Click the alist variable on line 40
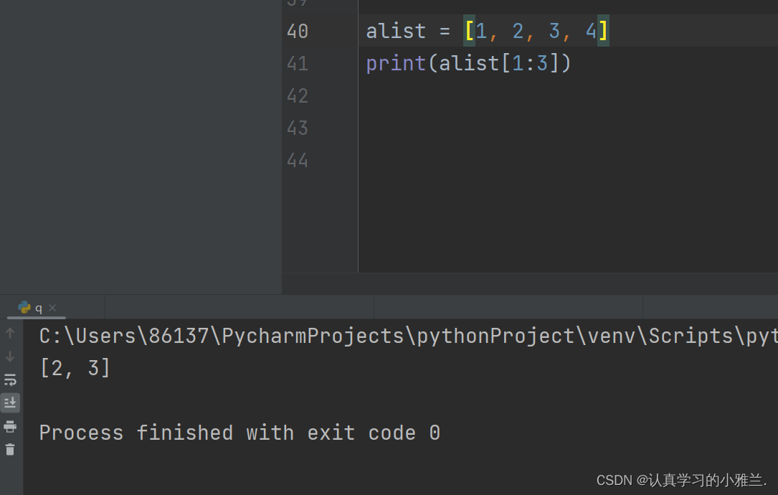The height and width of the screenshot is (495, 778). tap(395, 32)
